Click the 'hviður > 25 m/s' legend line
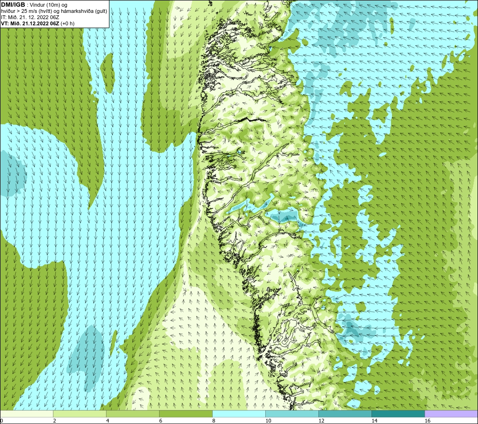Viewport: 478px width, 424px height. click(x=54, y=11)
